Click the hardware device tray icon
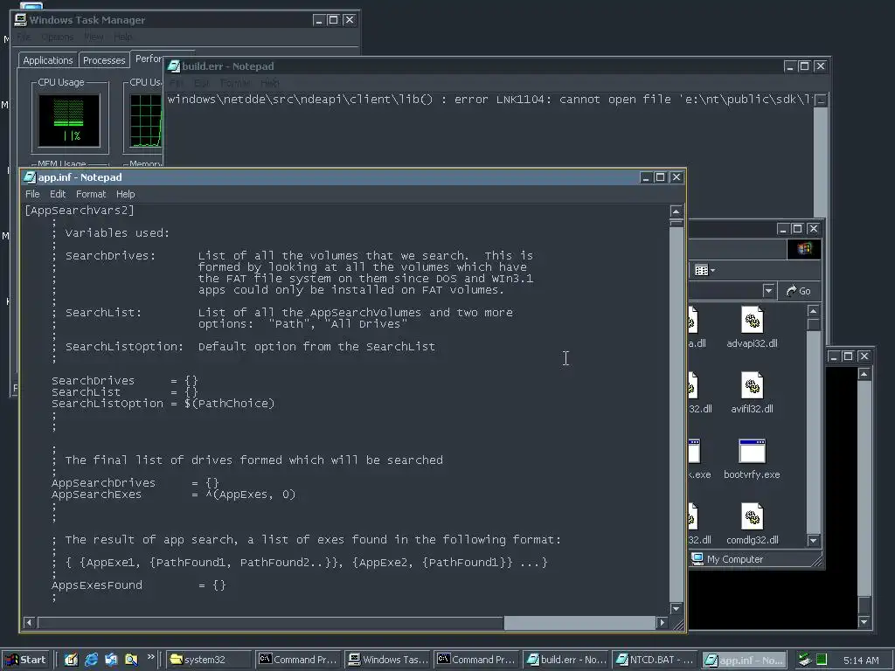 point(805,660)
